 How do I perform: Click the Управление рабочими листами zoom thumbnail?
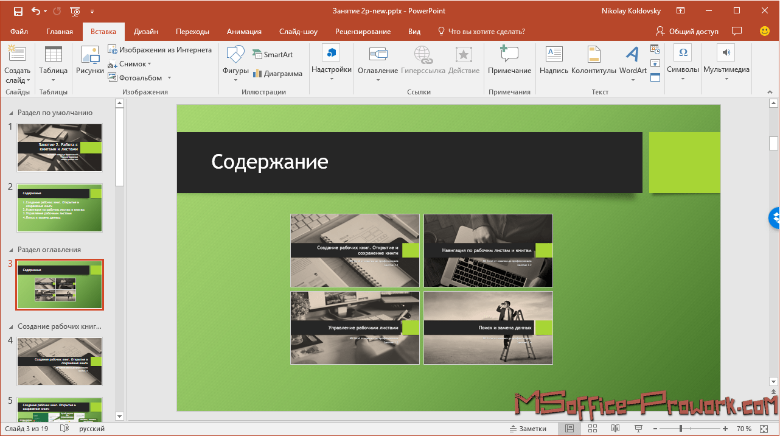pos(355,328)
